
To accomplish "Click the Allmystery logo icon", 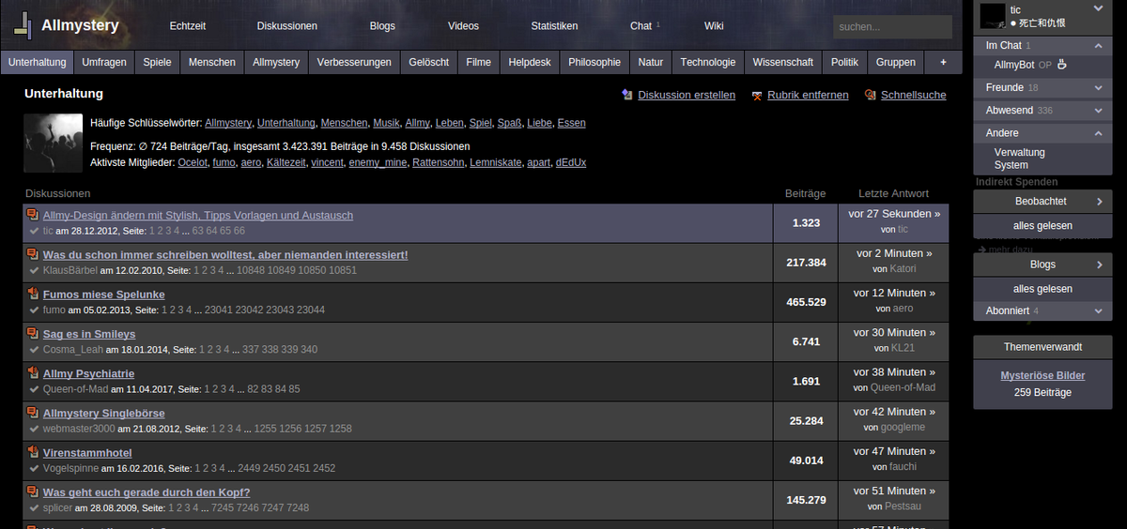I will point(23,25).
